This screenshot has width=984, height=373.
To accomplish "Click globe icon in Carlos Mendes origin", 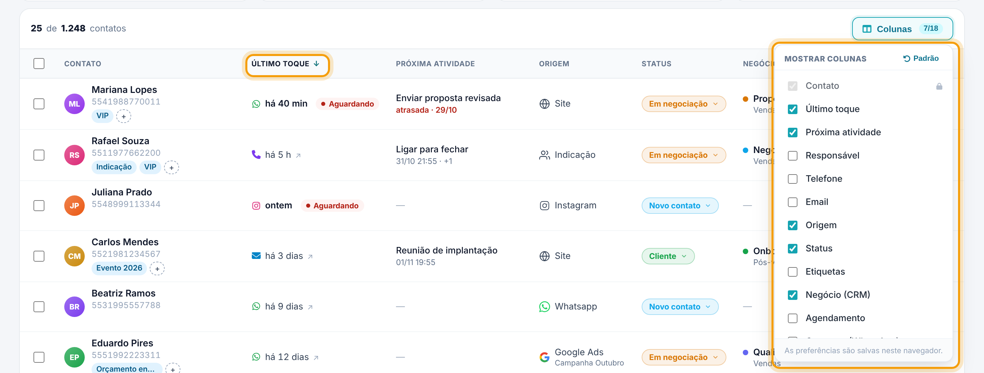I will (x=544, y=256).
